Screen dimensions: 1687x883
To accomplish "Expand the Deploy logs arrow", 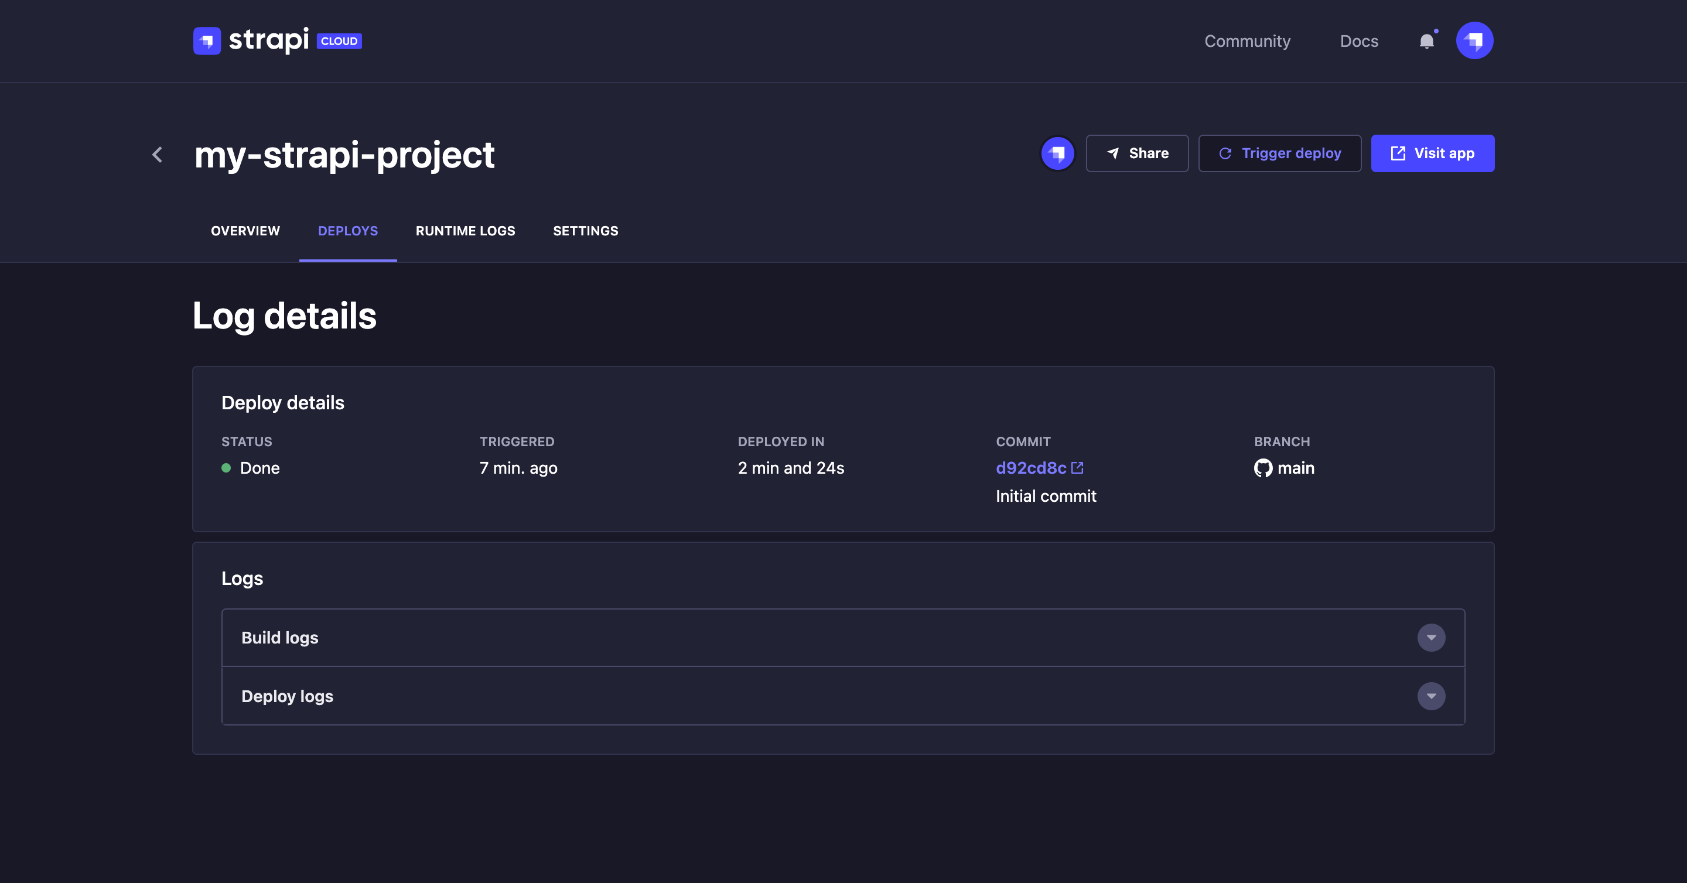I will 1431,696.
